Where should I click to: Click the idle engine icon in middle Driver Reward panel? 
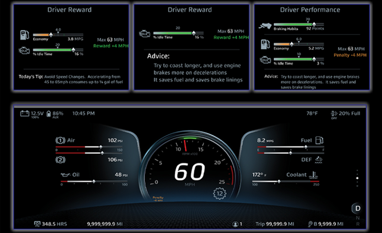click(144, 34)
